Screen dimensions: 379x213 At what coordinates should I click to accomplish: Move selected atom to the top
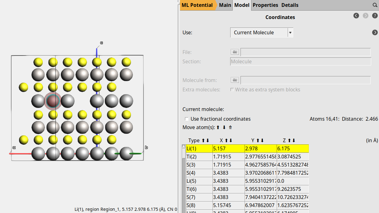(230, 128)
